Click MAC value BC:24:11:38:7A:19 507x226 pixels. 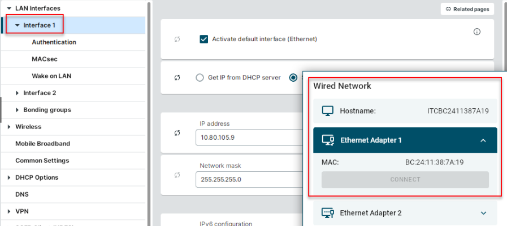(x=435, y=162)
